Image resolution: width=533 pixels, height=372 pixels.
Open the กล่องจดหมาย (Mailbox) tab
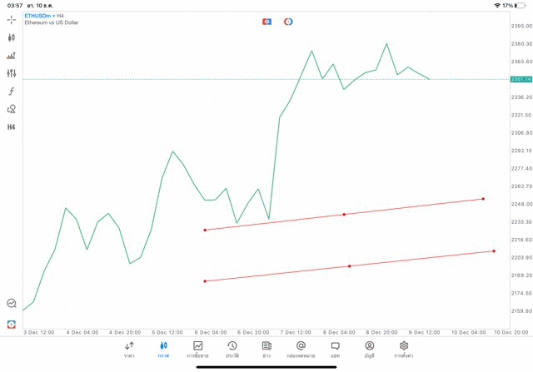(301, 350)
